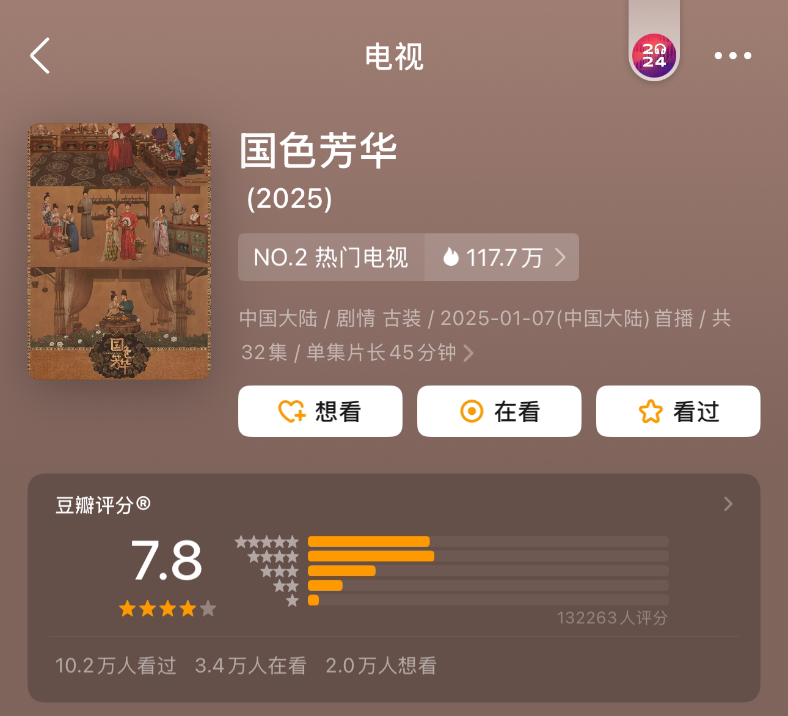Mark the show as 看过
Viewport: 788px width, 716px height.
point(678,411)
